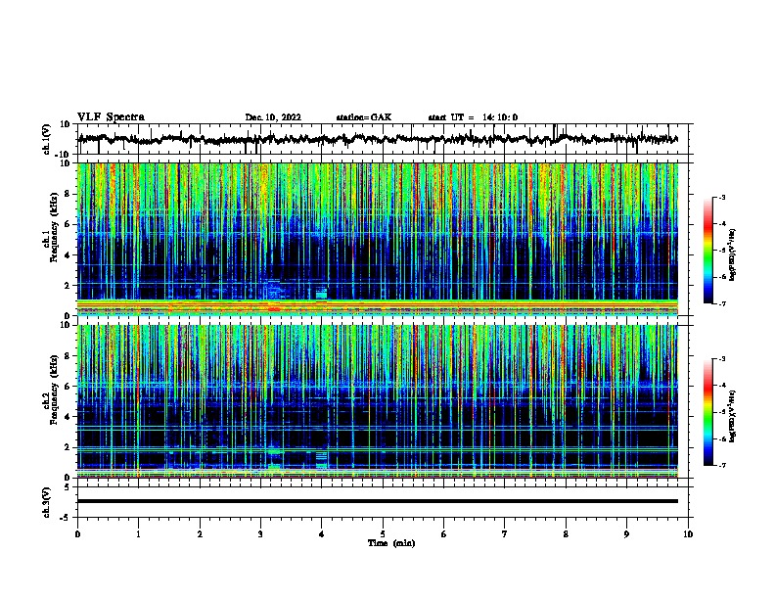
Task: Click the ch.1 spectrogram color scale bar
Action: tap(708, 251)
